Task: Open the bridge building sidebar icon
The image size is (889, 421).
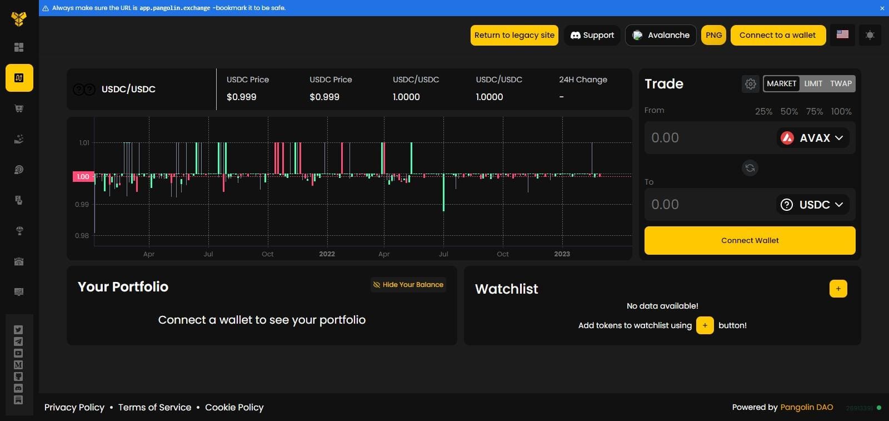Action: pos(19,261)
